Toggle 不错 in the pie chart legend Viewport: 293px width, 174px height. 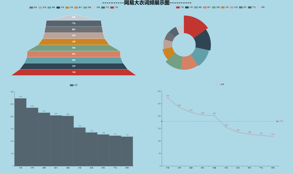tap(180, 7)
